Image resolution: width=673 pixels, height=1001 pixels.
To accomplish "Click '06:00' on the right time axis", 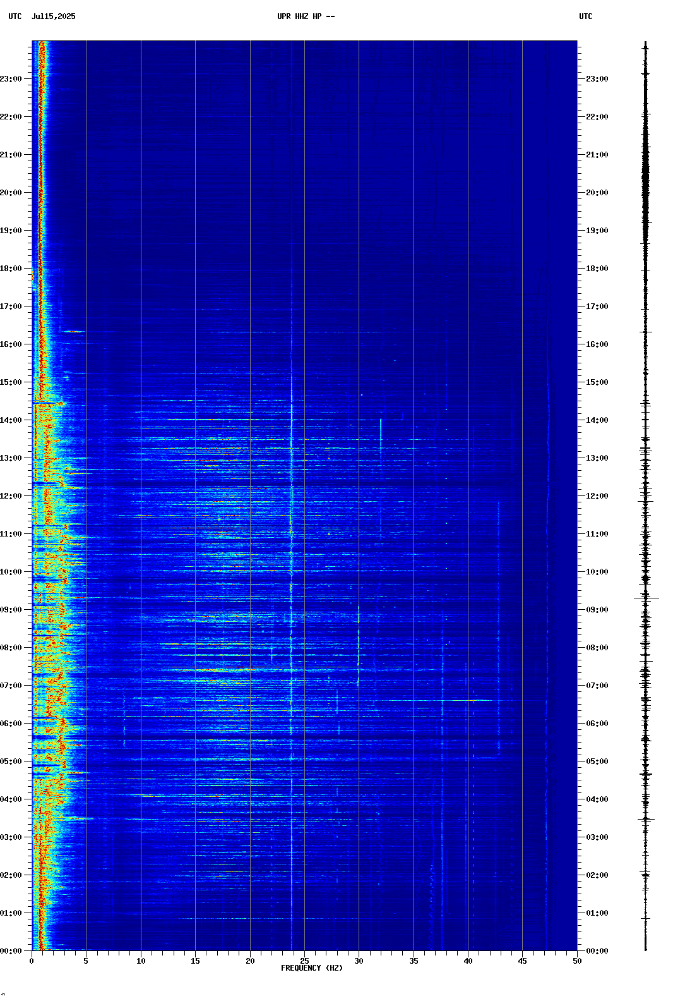I will point(597,724).
